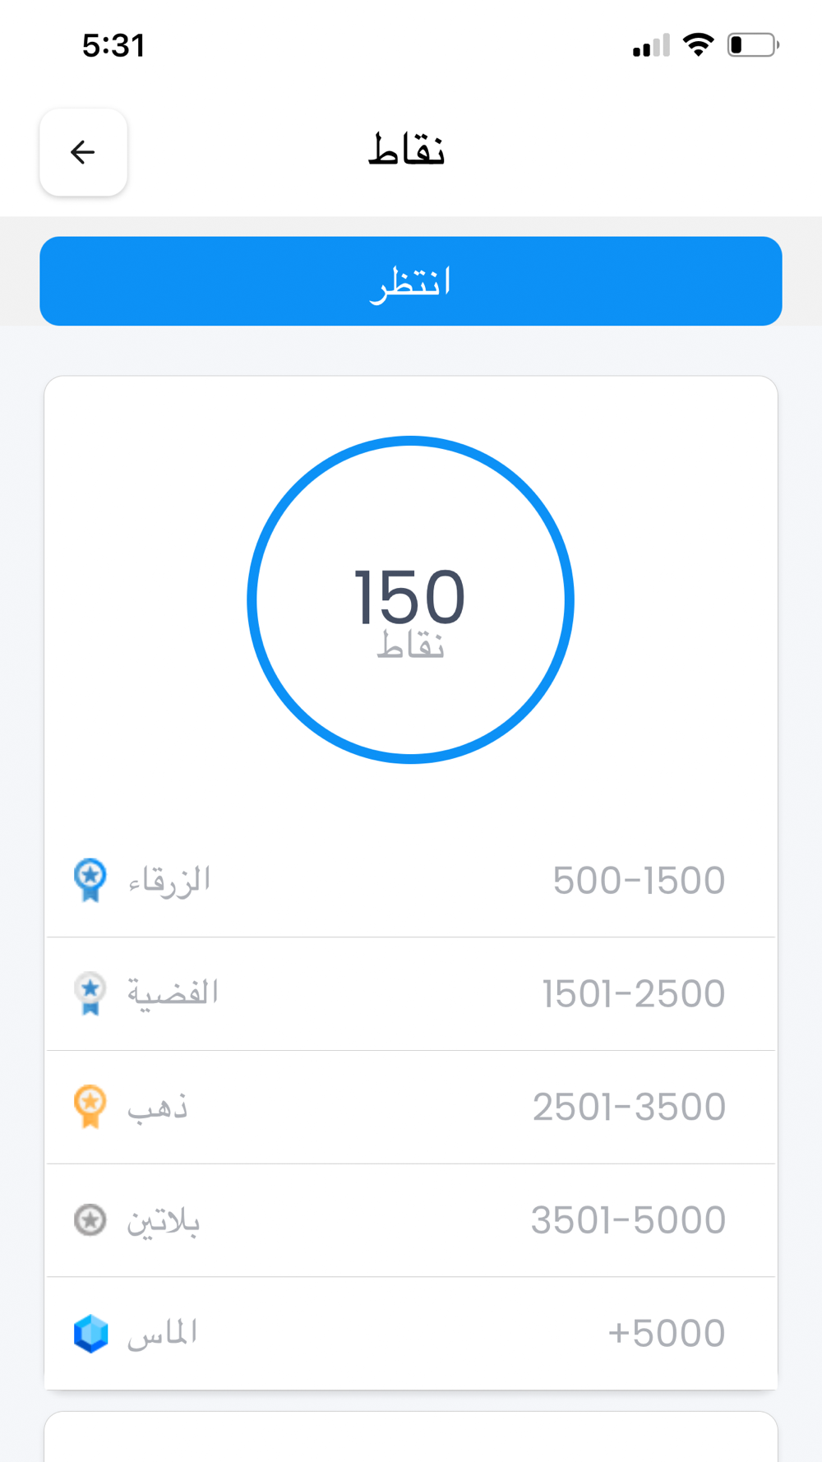This screenshot has width=822, height=1462.
Task: Tap the 2501-3500 points range
Action: tap(629, 1107)
